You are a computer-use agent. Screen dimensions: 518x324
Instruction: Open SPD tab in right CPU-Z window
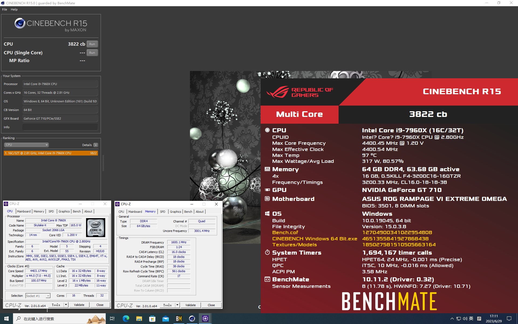(163, 212)
